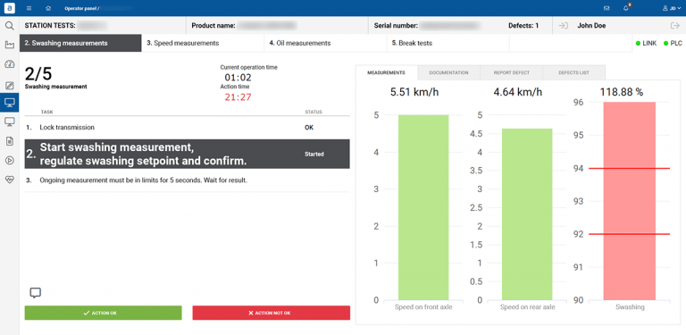Click the 118.88 % swashing value
Viewport: 686px width, 335px height.
[x=622, y=92]
